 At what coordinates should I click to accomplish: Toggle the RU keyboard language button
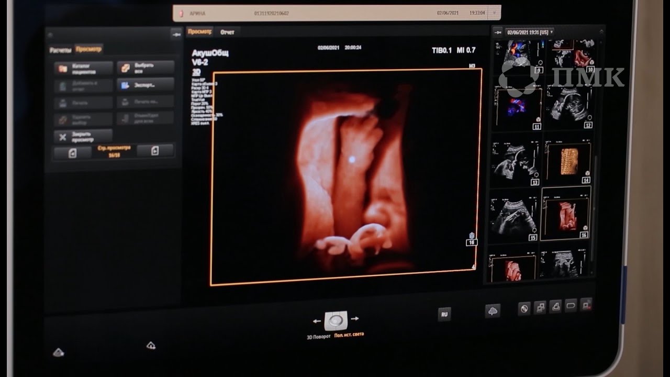coord(444,314)
